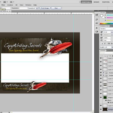The width and height of the screenshot is (113, 113).
Task: Click the Clear button
Action: point(56,8)
